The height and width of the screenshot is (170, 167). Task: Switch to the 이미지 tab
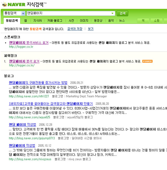[84, 21]
